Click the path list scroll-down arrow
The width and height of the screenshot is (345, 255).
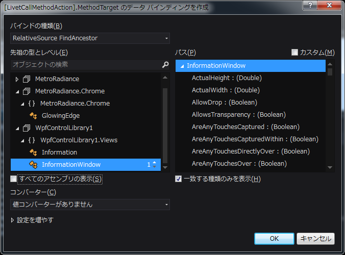coord(330,167)
